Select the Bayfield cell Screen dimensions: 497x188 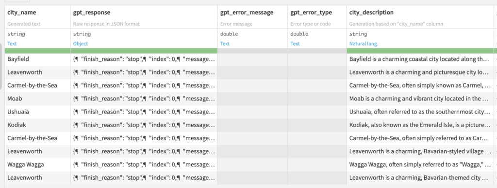coord(37,59)
